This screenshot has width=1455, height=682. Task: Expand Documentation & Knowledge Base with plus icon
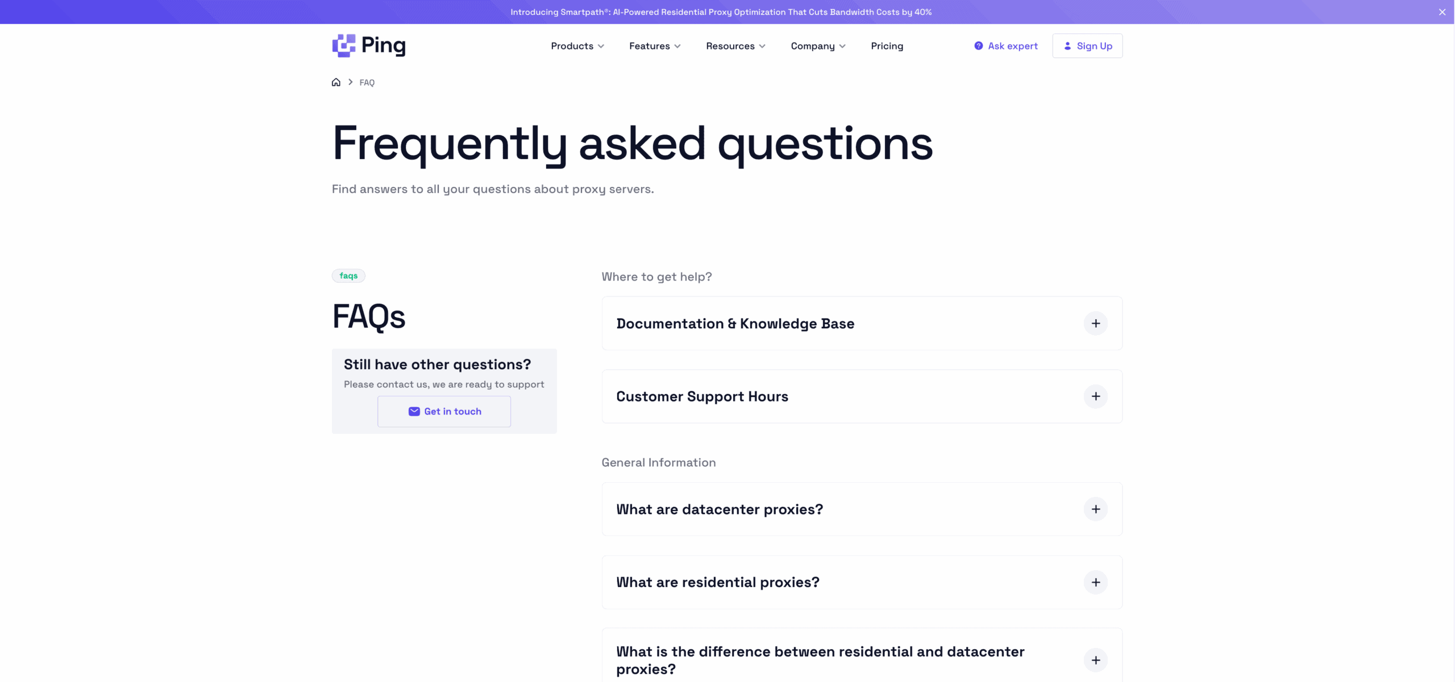coord(1095,324)
